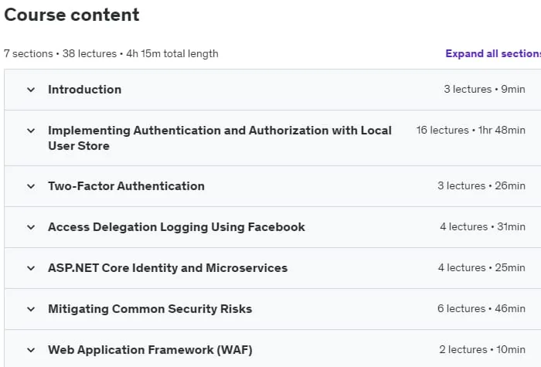Click the 2 lectures 10min label

[482, 349]
